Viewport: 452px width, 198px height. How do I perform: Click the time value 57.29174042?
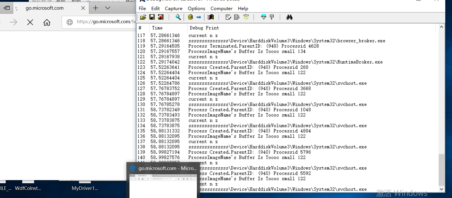(165, 62)
